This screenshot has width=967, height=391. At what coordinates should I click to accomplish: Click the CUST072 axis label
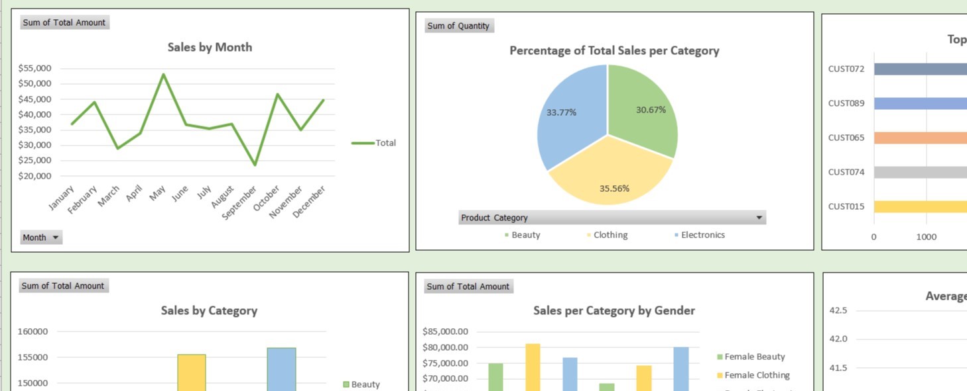point(846,69)
